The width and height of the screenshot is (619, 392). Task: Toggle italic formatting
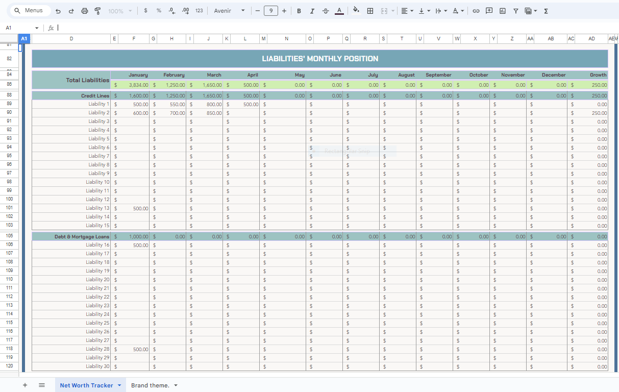click(x=312, y=10)
